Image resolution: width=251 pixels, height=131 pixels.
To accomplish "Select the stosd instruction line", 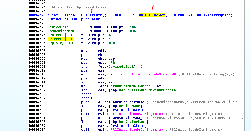I will coord(86,94).
